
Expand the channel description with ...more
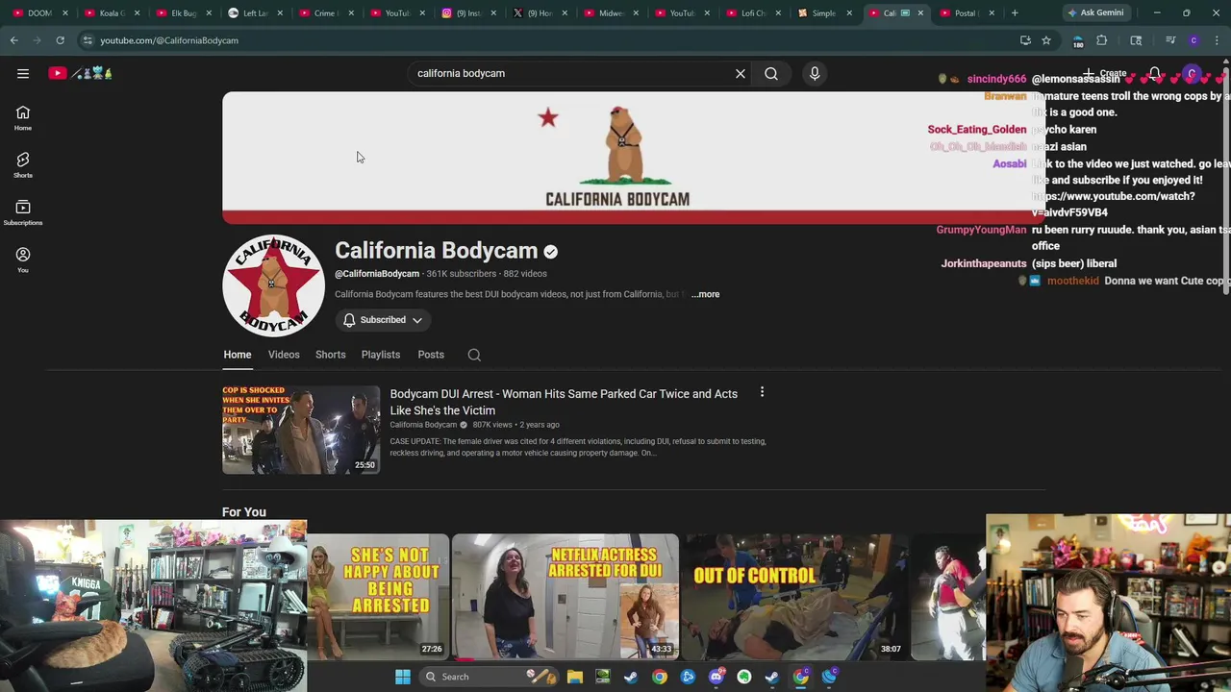point(705,294)
